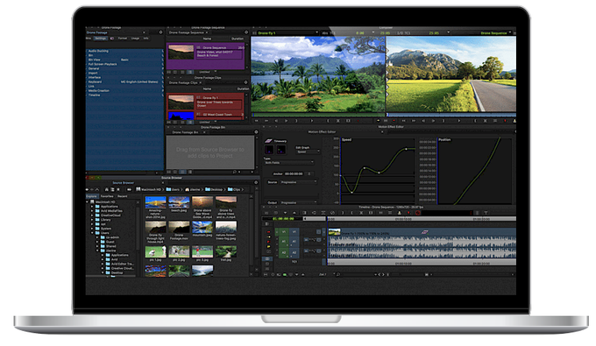Screen dimensions: 596x346
Task: Click the Anchor timecode field
Action: (x=294, y=174)
